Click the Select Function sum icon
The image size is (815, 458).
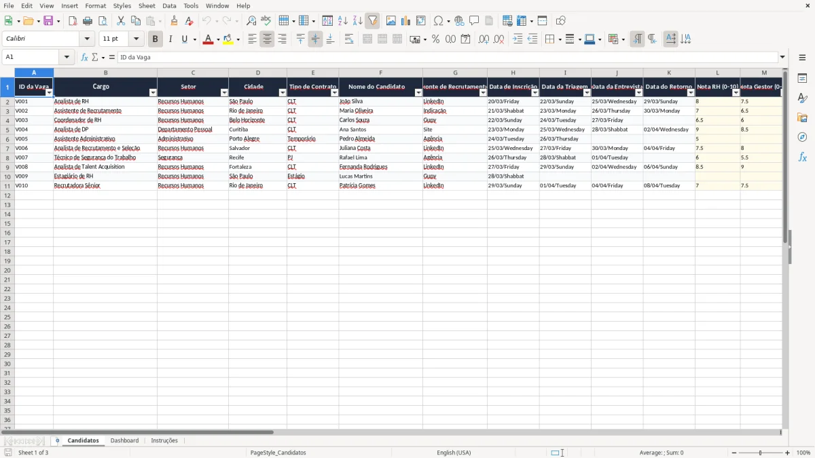[x=95, y=57]
